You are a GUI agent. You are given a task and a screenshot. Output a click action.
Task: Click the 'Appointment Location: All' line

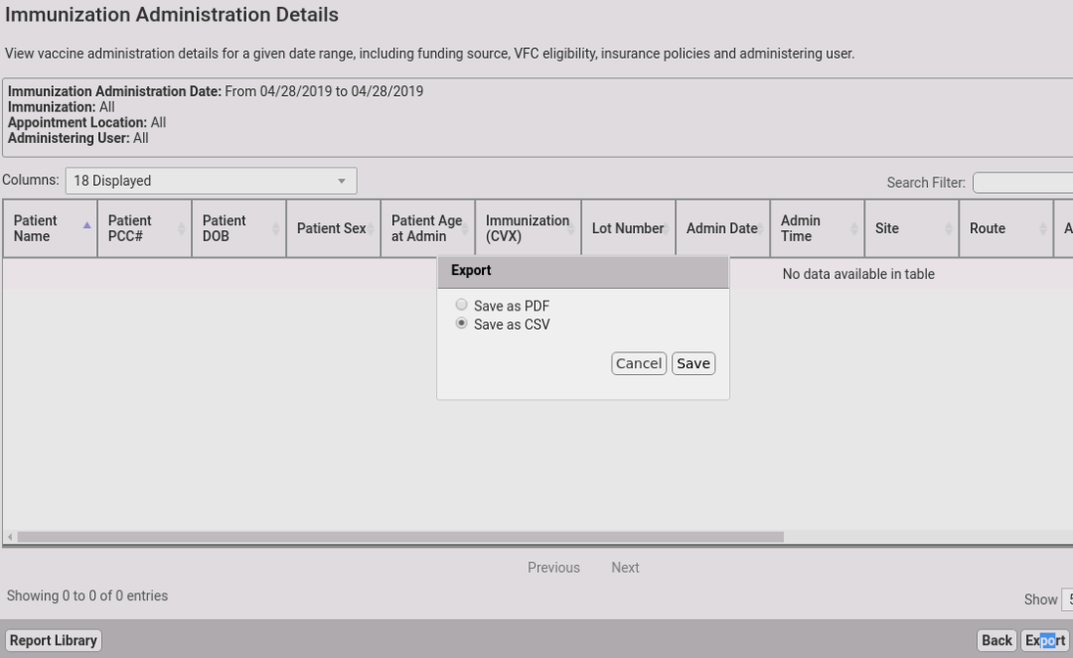pyautogui.click(x=86, y=123)
